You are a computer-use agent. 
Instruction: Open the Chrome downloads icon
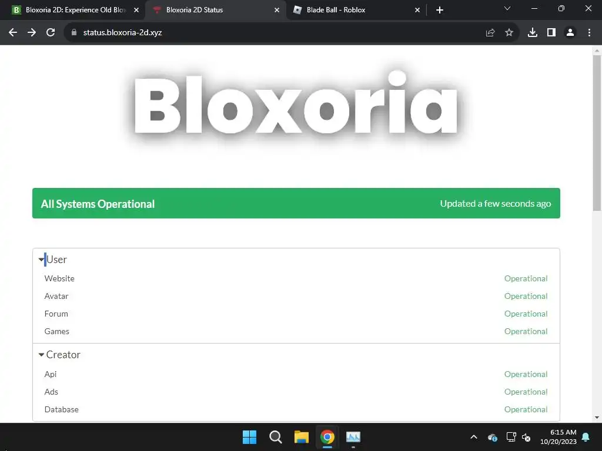(533, 33)
